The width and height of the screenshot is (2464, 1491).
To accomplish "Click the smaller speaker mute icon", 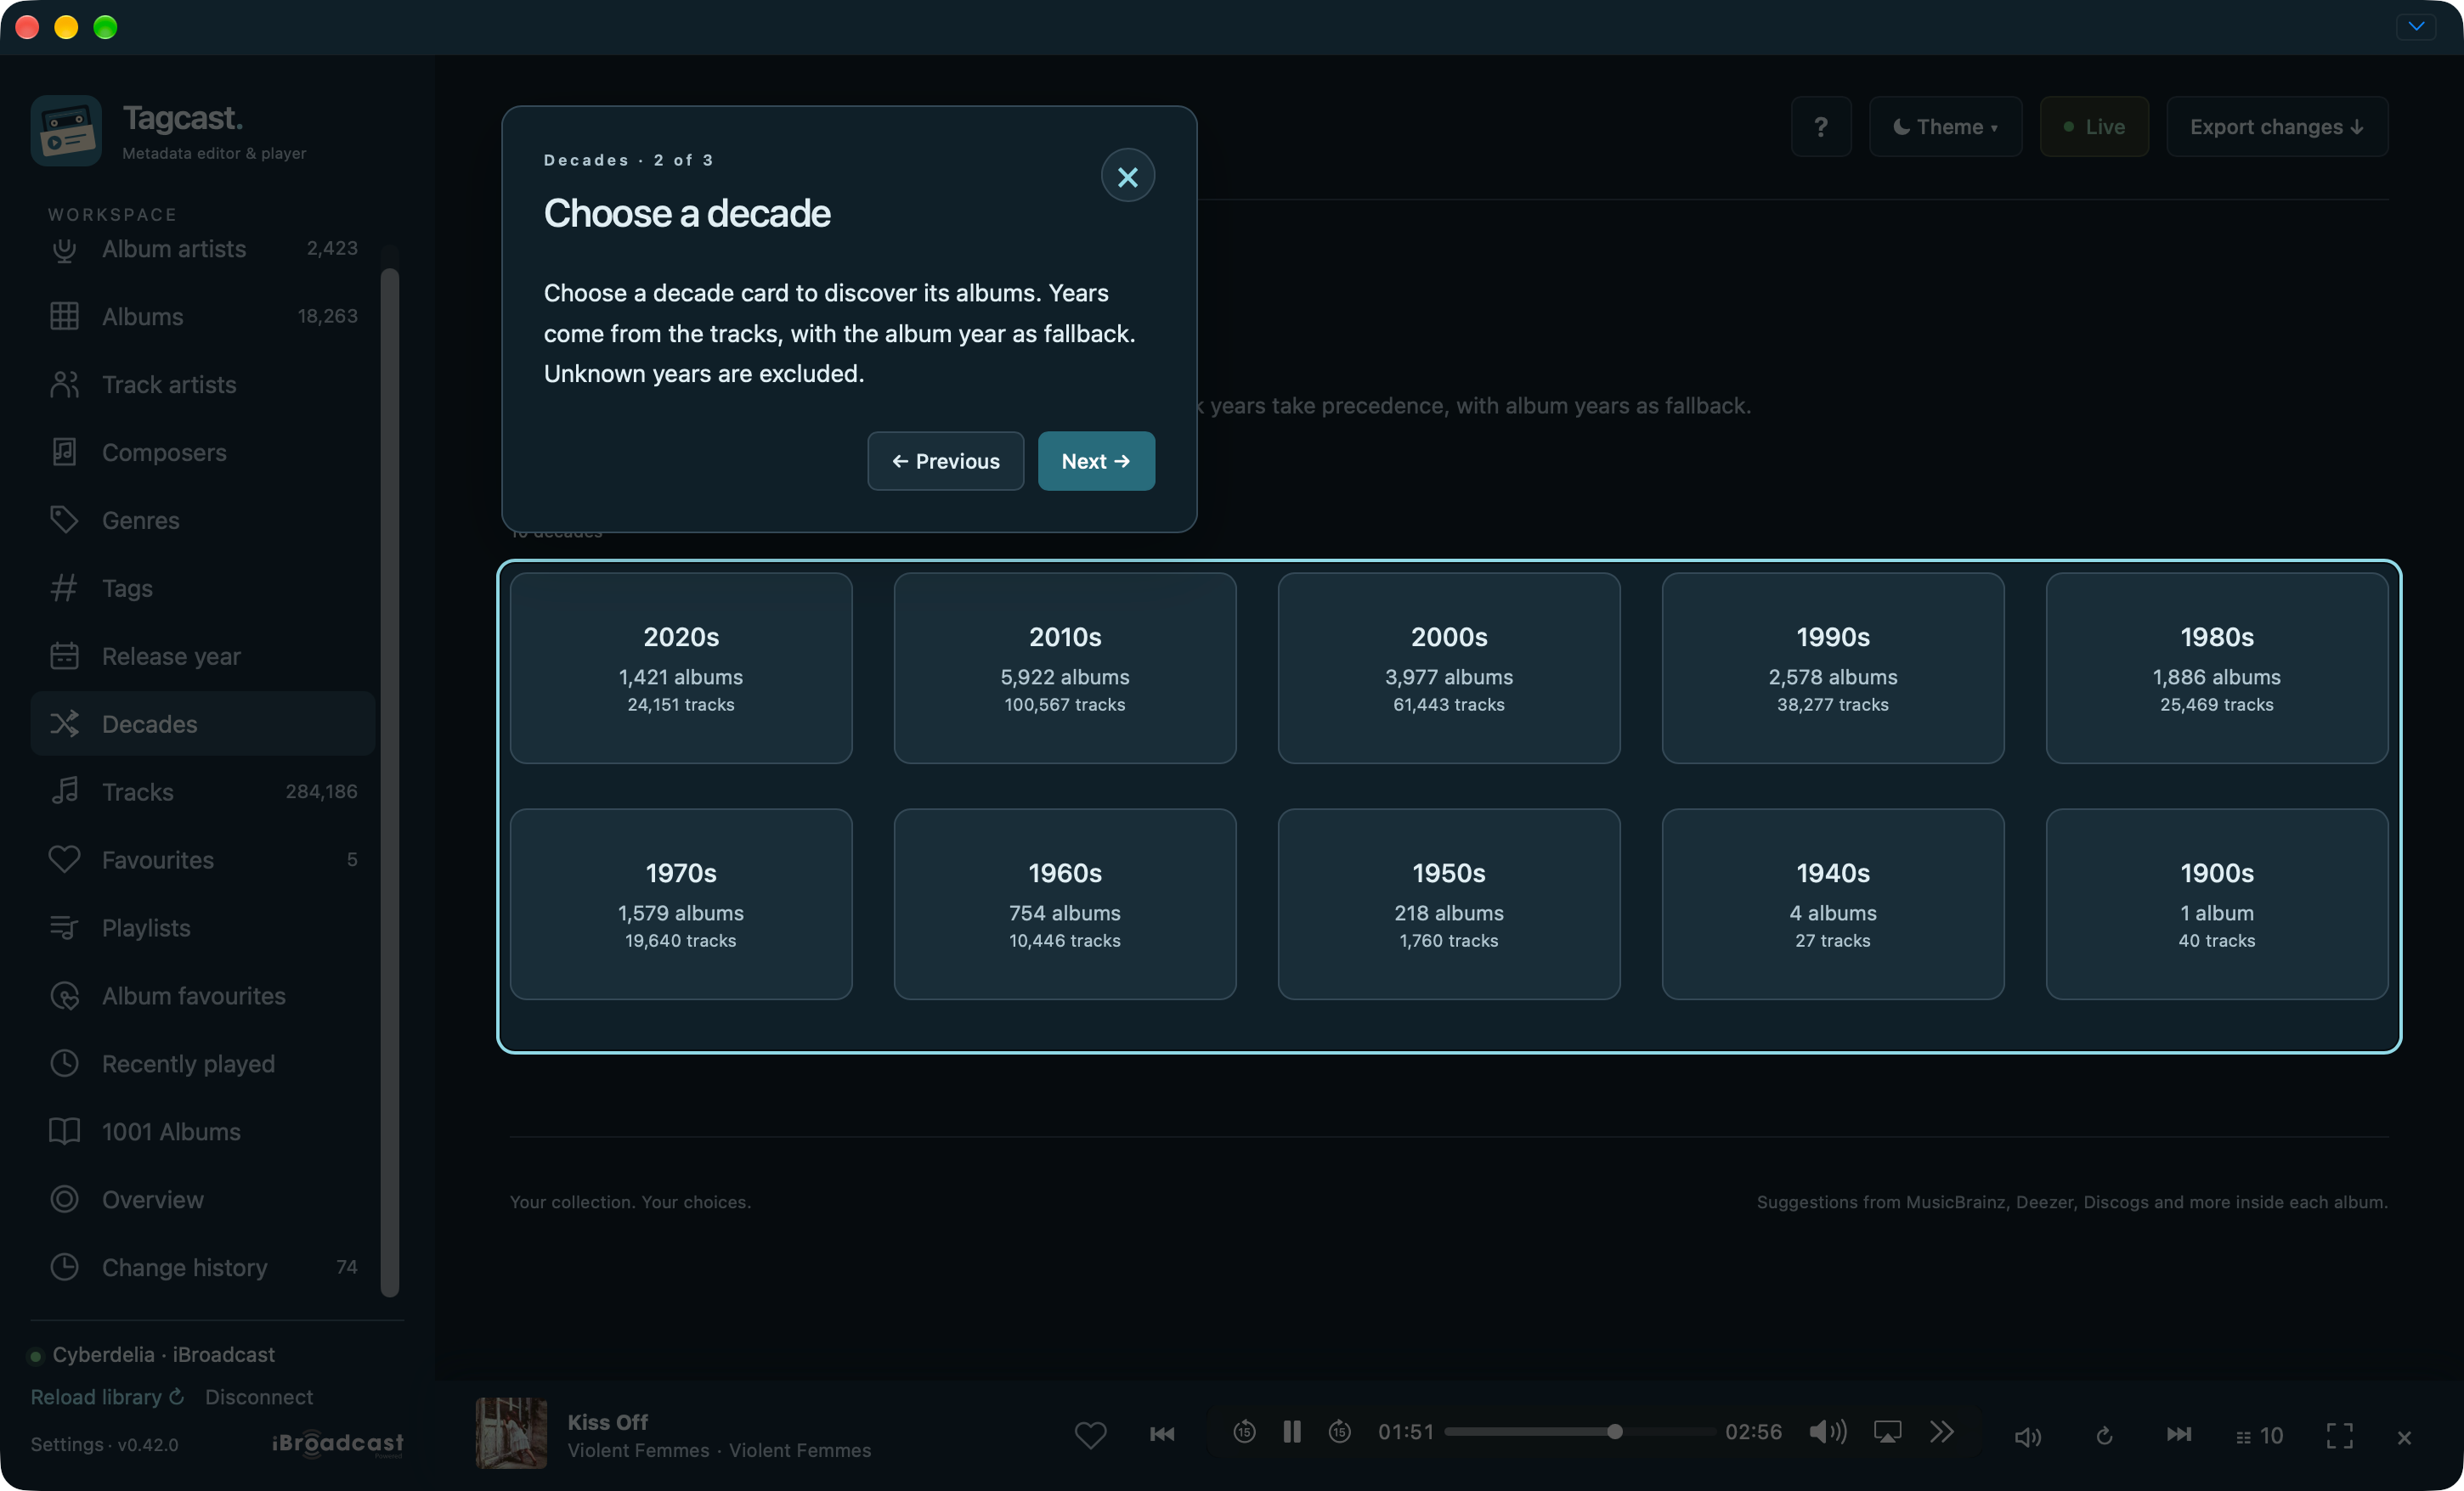I will [x=2028, y=1436].
